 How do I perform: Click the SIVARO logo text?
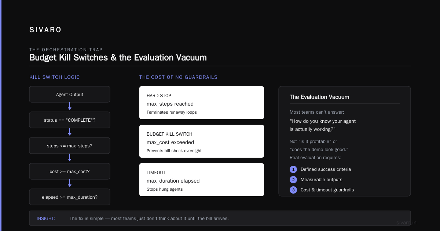coord(45,30)
